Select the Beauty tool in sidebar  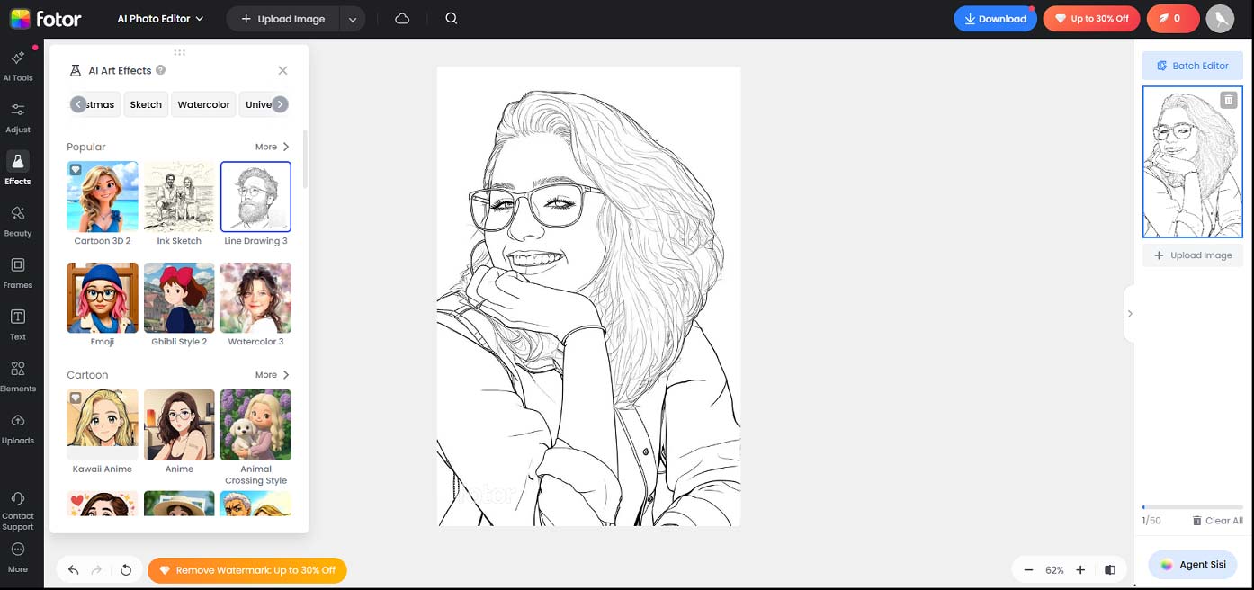pyautogui.click(x=17, y=220)
